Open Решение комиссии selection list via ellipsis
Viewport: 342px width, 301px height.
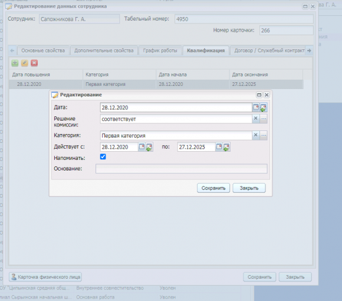click(264, 119)
